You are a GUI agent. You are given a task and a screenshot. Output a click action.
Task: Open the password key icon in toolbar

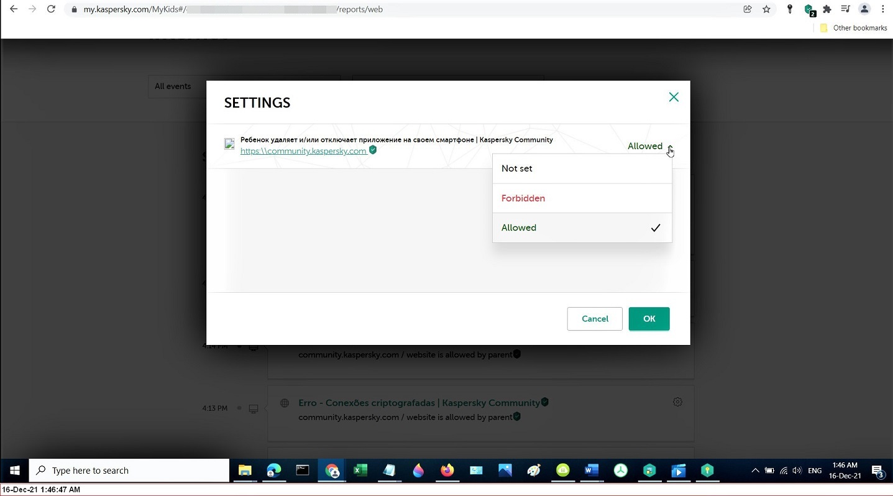790,9
